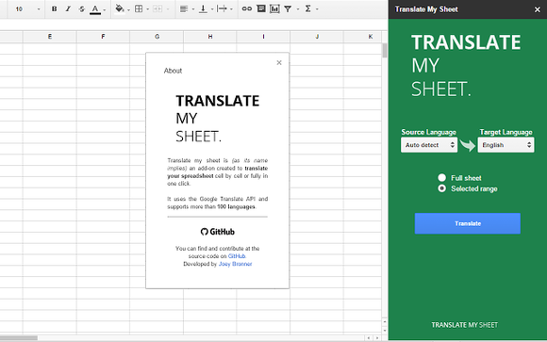Click the vertical align icon
The image size is (547, 342).
tap(203, 9)
